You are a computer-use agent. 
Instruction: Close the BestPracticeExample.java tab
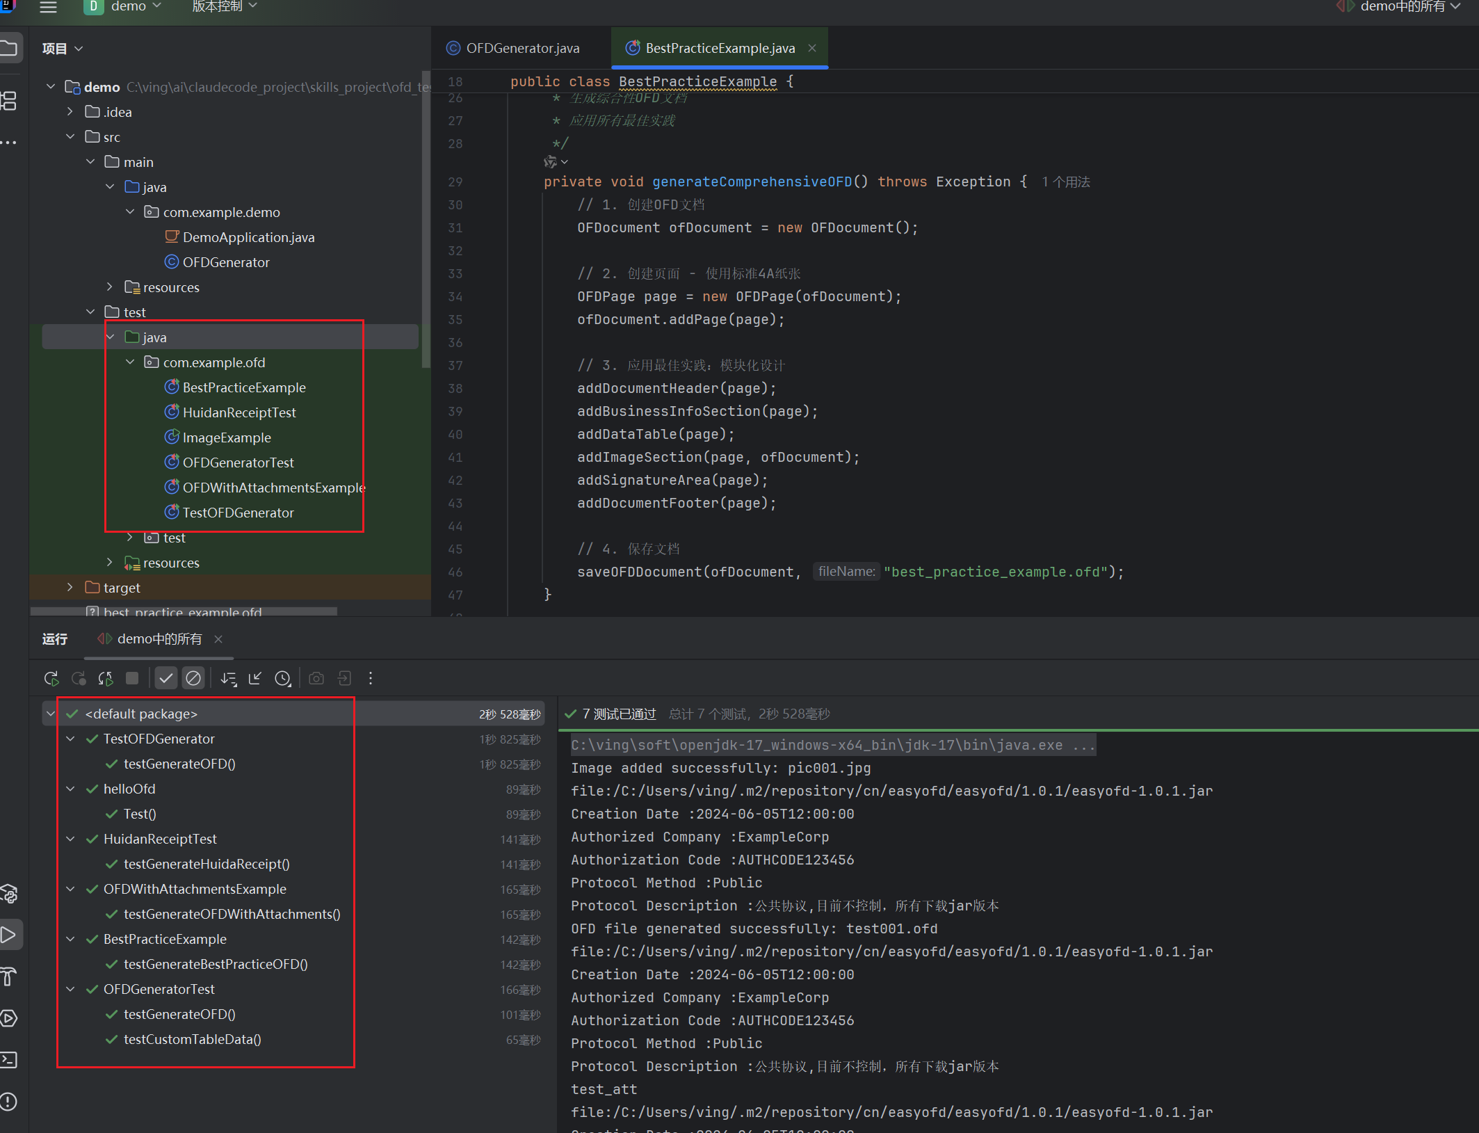(x=812, y=48)
